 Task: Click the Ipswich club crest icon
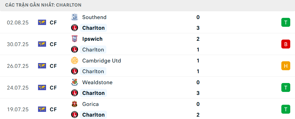pos(74,39)
